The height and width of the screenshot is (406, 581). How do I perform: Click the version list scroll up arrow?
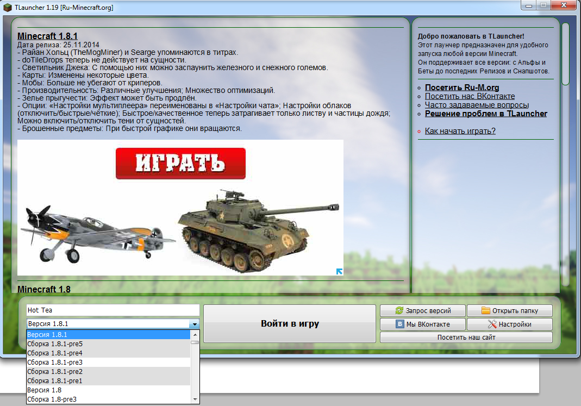point(195,334)
